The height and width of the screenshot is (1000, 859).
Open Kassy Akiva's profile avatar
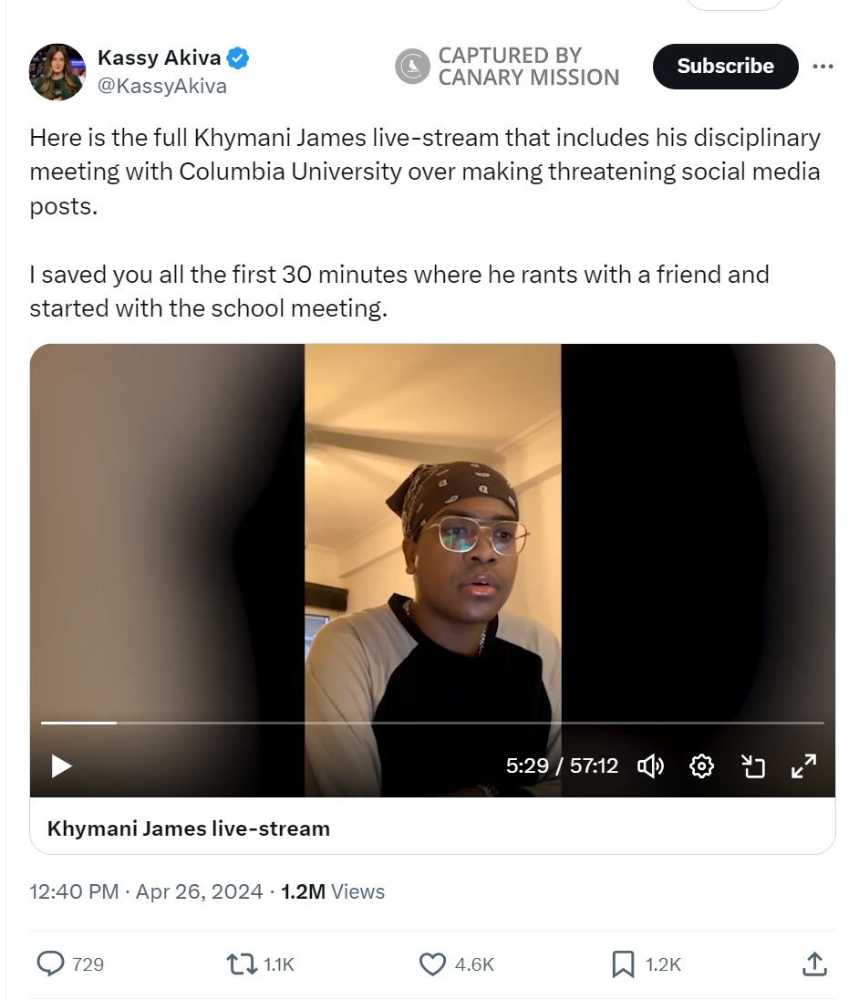click(x=57, y=71)
